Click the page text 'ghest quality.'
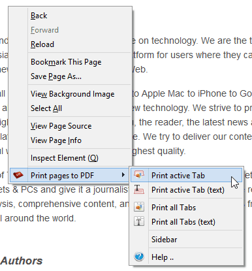252x271 pixels. tap(159, 151)
